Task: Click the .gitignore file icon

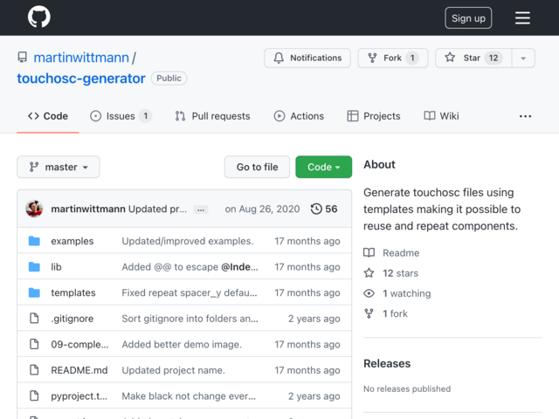Action: point(34,318)
